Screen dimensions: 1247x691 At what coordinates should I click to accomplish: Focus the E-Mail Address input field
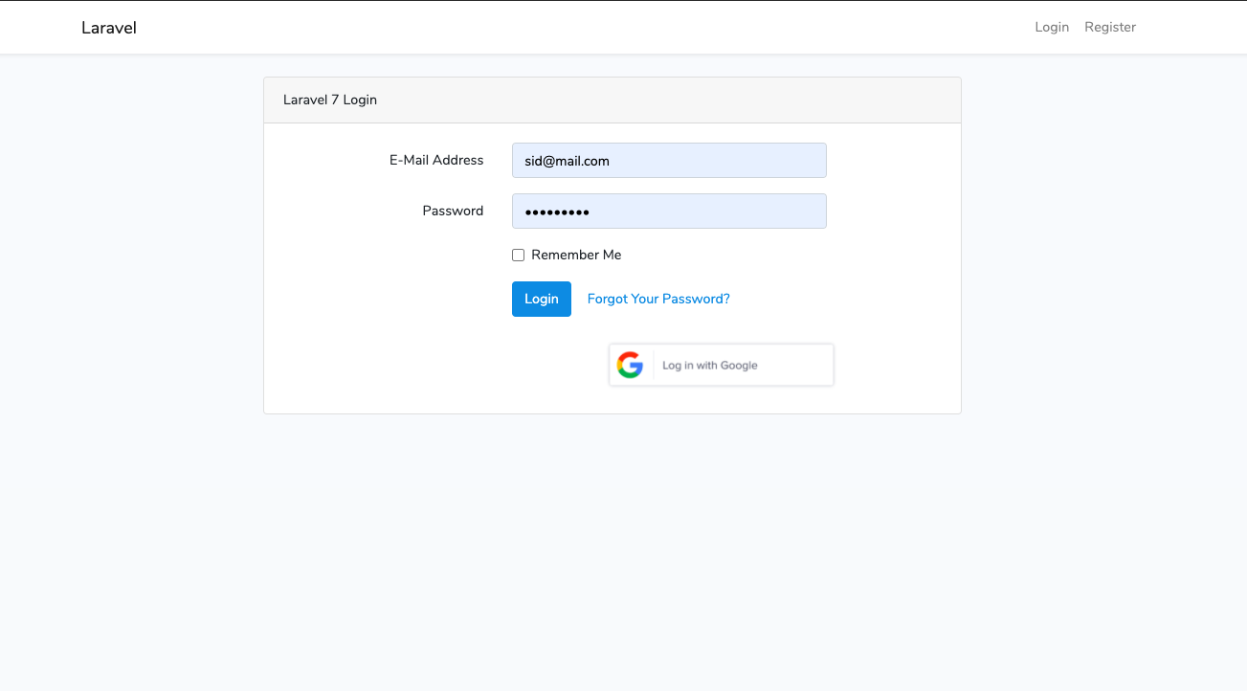click(669, 161)
